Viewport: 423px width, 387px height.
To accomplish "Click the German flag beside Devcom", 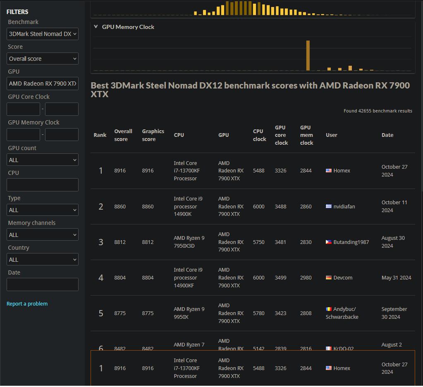I will (x=329, y=277).
